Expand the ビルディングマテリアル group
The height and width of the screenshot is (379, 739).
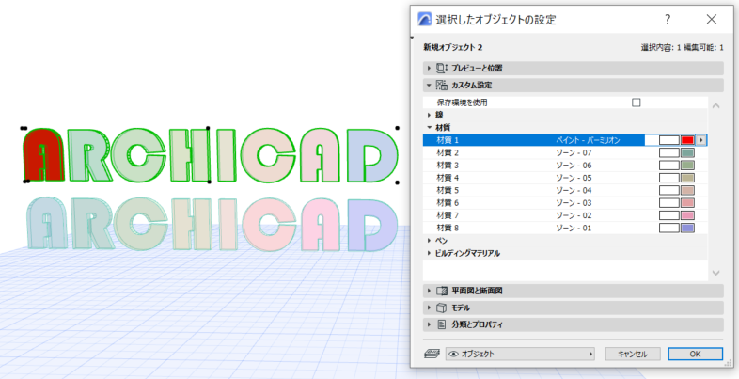[429, 253]
